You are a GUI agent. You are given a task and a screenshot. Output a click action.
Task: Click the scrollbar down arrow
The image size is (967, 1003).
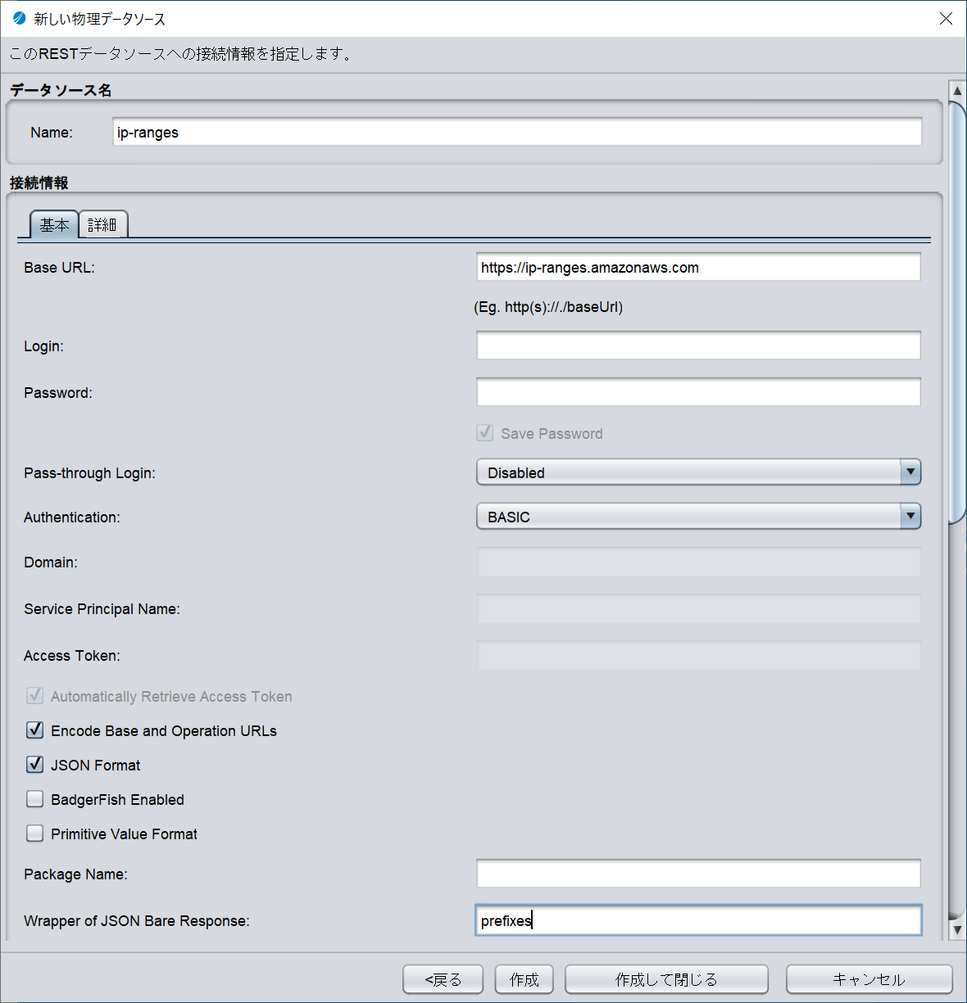pyautogui.click(x=956, y=929)
